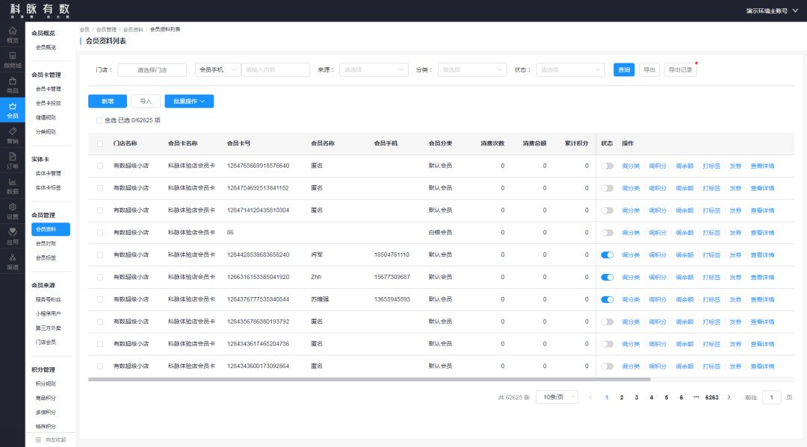
Task: Enable status switch for card 1284765669918576640
Action: coord(607,166)
